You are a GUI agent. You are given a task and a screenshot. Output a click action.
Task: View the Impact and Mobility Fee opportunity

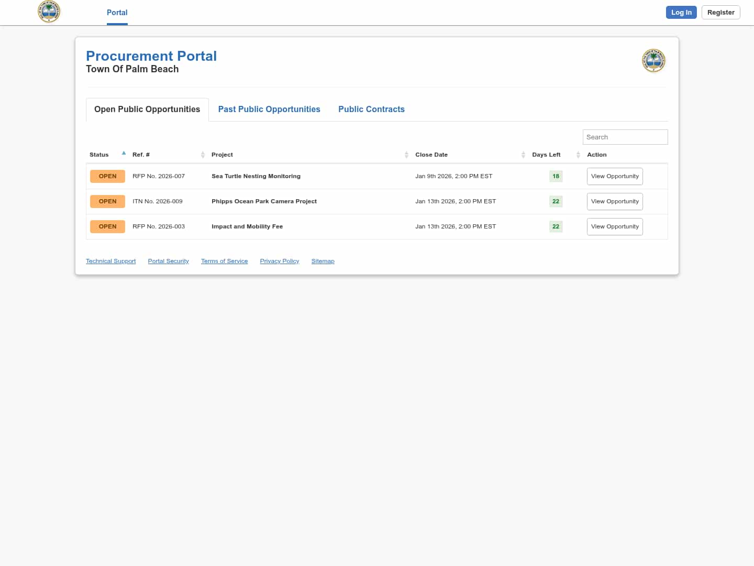615,226
